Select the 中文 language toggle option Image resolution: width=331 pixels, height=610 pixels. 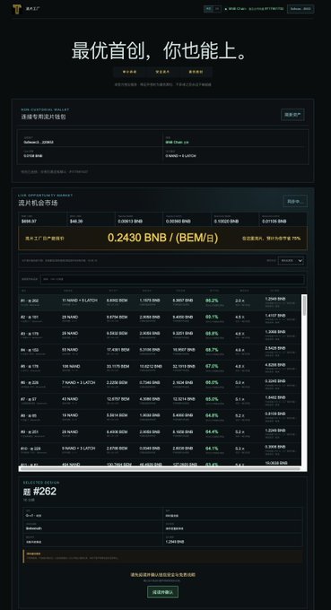(x=208, y=9)
